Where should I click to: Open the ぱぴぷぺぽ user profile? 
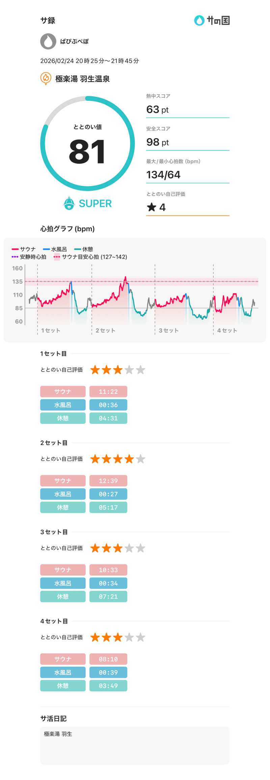74,42
